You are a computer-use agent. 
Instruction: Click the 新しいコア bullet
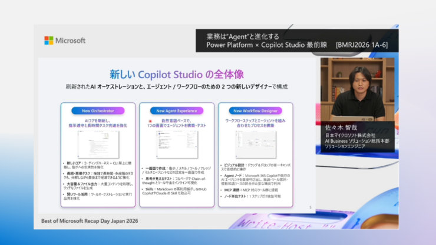[98, 165]
